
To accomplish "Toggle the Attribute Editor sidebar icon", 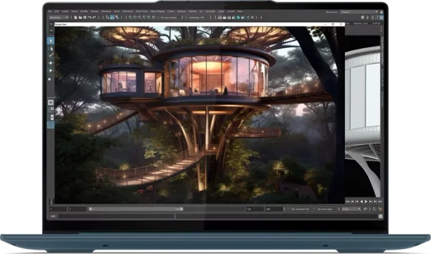I will pos(373,18).
